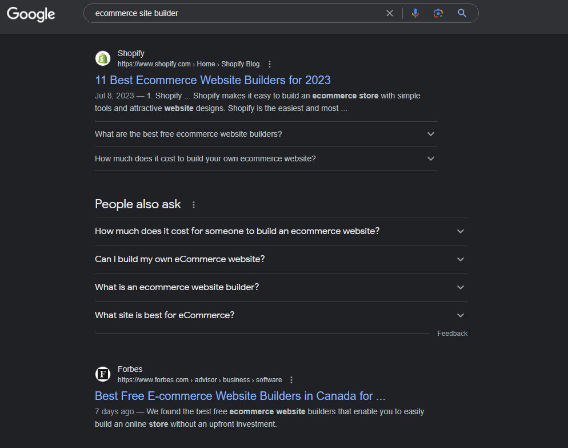Clear the search query with the X icon
Image resolution: width=568 pixels, height=448 pixels.
(390, 13)
